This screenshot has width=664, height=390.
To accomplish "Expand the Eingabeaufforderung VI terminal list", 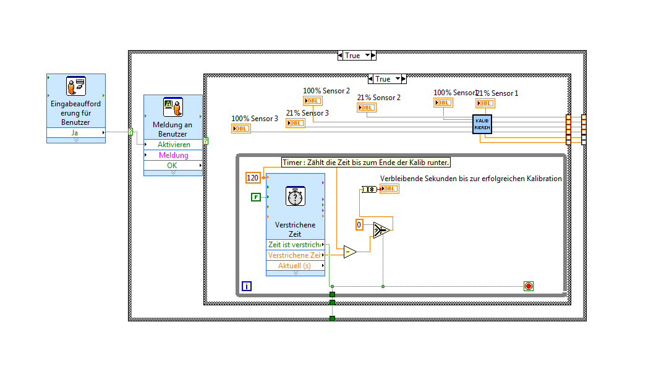I will tap(76, 140).
